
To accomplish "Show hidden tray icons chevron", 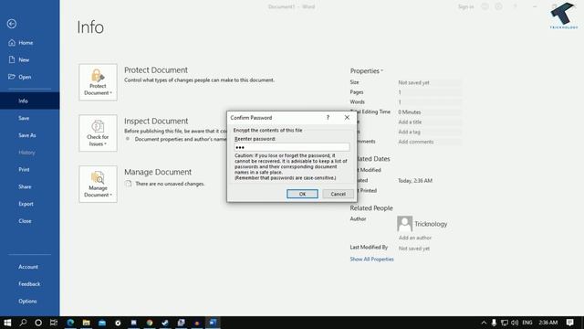I will pyautogui.click(x=484, y=323).
